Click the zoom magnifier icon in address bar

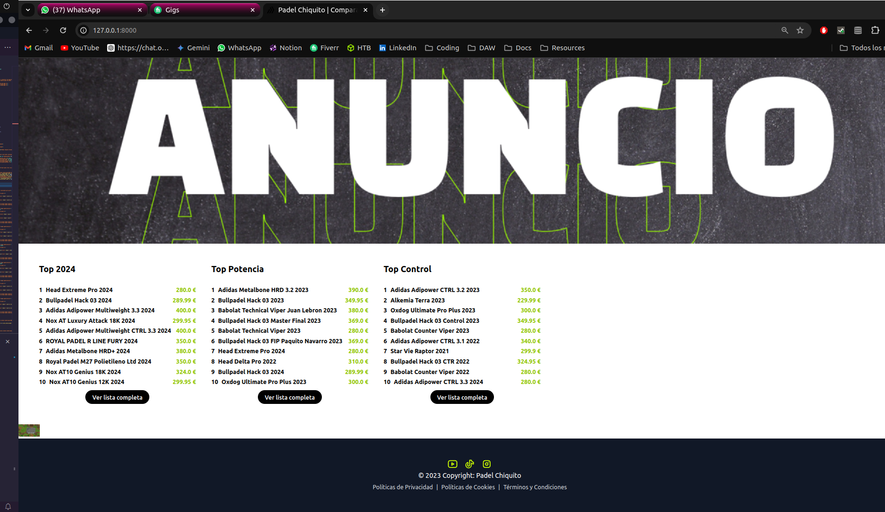point(785,30)
